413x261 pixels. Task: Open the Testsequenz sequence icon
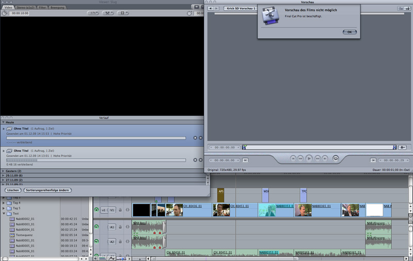pos(12,235)
